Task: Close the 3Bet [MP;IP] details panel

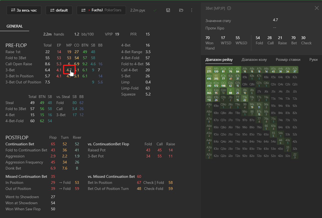Action: click(x=317, y=8)
